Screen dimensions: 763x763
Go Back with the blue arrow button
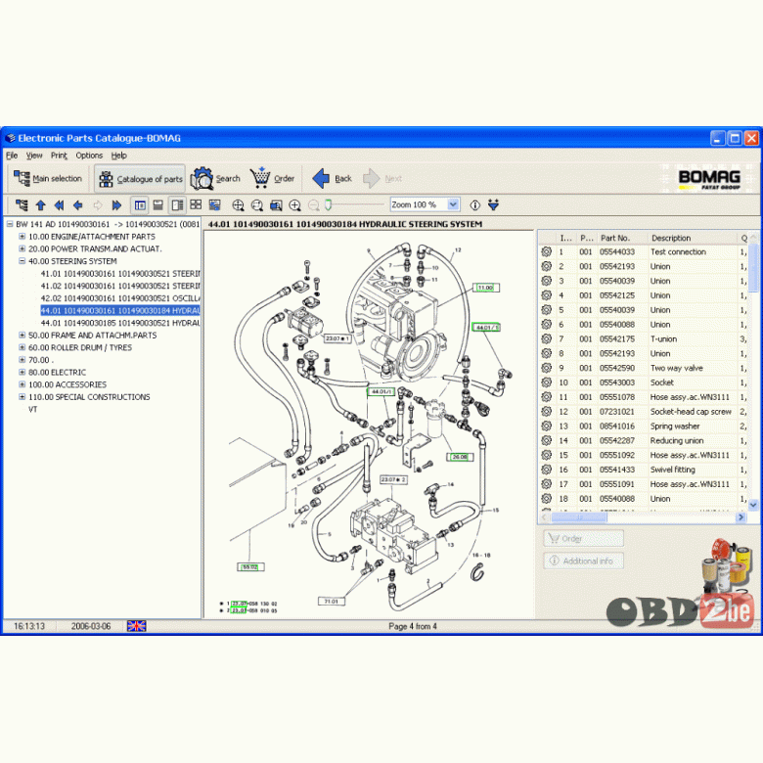pyautogui.click(x=332, y=179)
